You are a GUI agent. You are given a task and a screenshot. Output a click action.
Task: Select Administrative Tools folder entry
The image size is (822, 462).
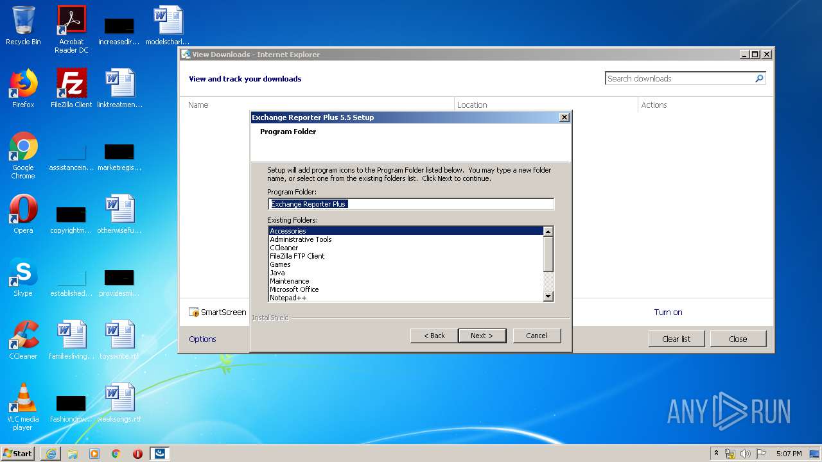(406, 239)
